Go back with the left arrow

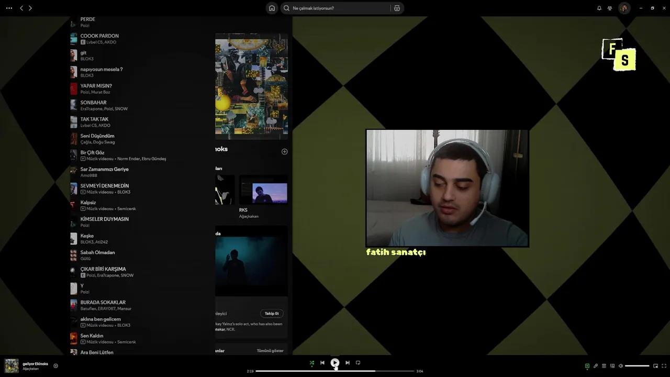click(21, 8)
